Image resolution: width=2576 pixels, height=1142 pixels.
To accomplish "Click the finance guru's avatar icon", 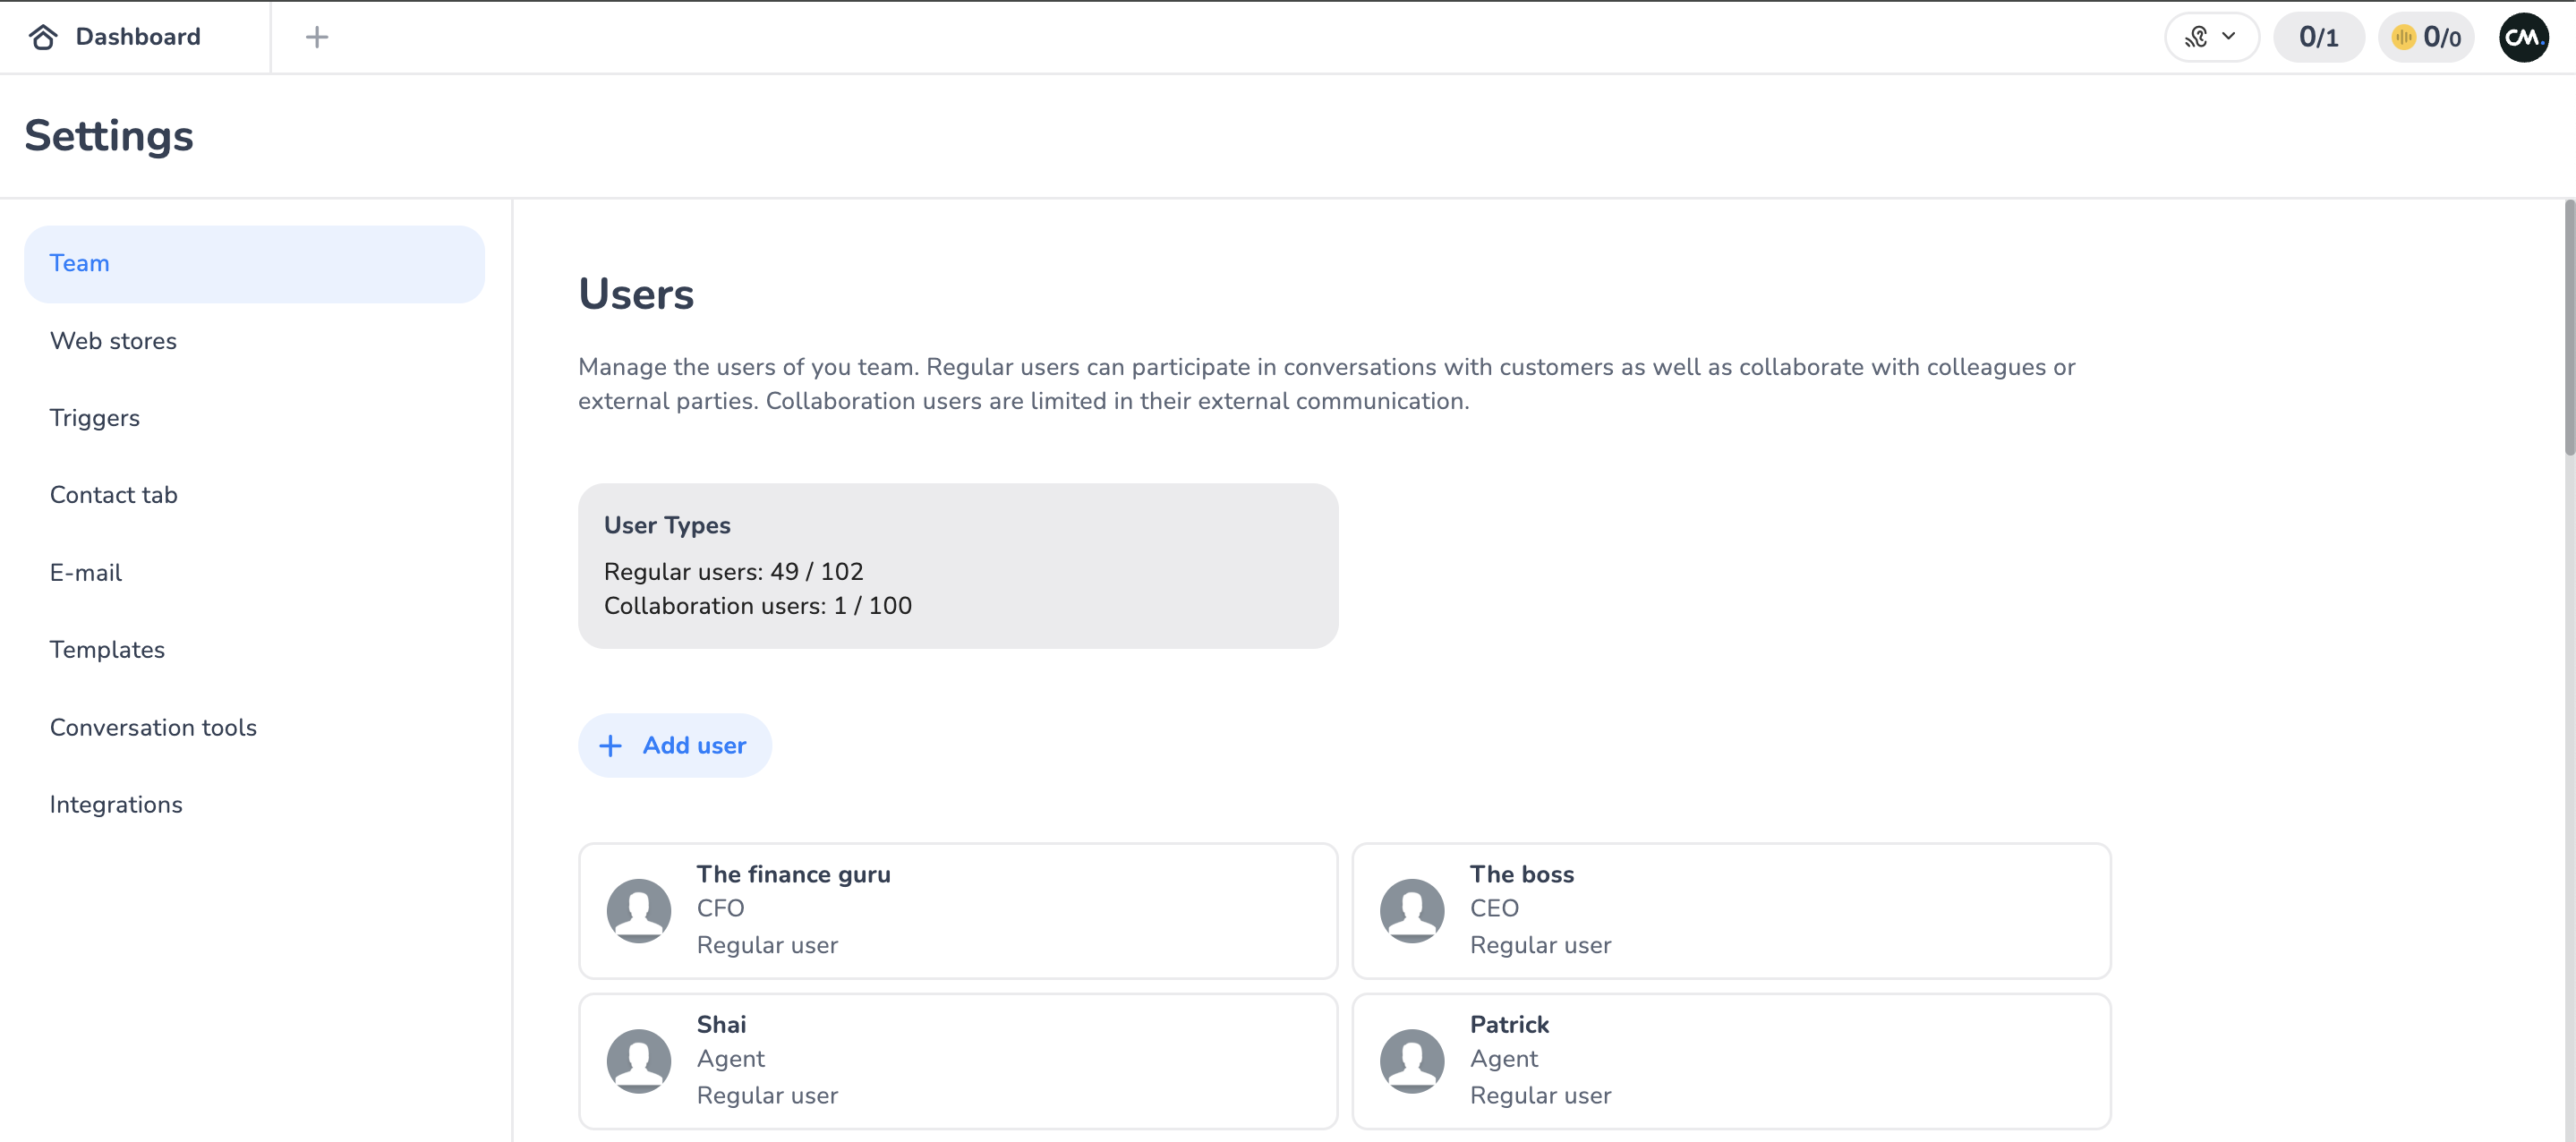I will click(638, 910).
